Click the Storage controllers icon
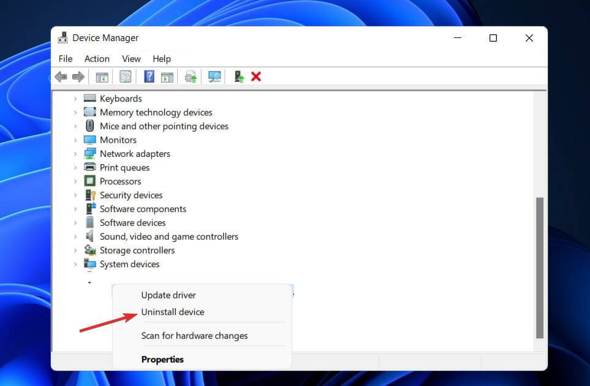The width and height of the screenshot is (590, 386). coord(89,249)
